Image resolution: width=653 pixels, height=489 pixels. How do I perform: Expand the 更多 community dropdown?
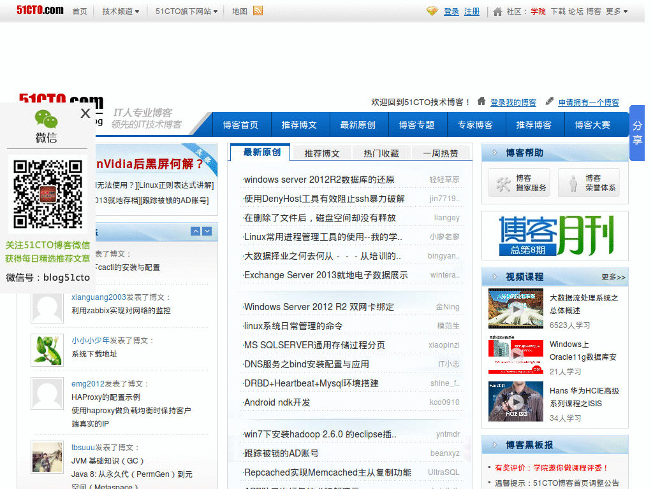click(617, 11)
